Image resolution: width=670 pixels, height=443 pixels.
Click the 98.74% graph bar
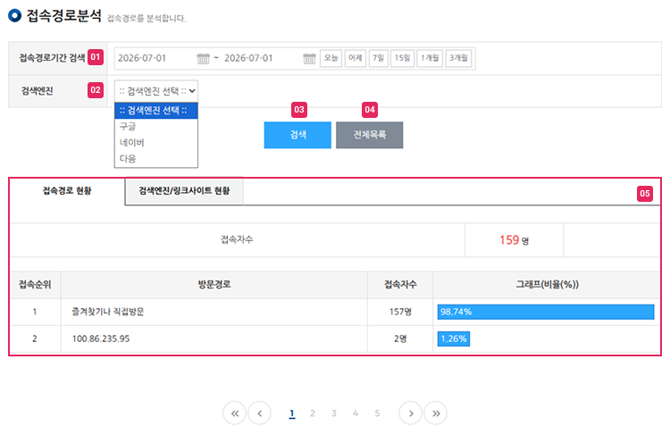tap(546, 312)
